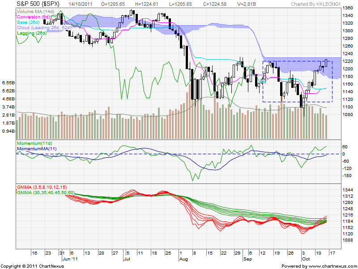Click date axis label '16'
This screenshot has height=269, width=358.
click(x=34, y=253)
